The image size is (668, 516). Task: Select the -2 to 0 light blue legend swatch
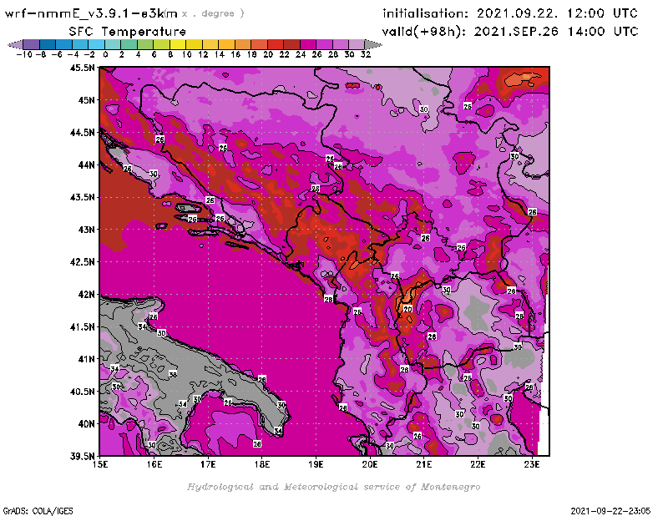(96, 44)
